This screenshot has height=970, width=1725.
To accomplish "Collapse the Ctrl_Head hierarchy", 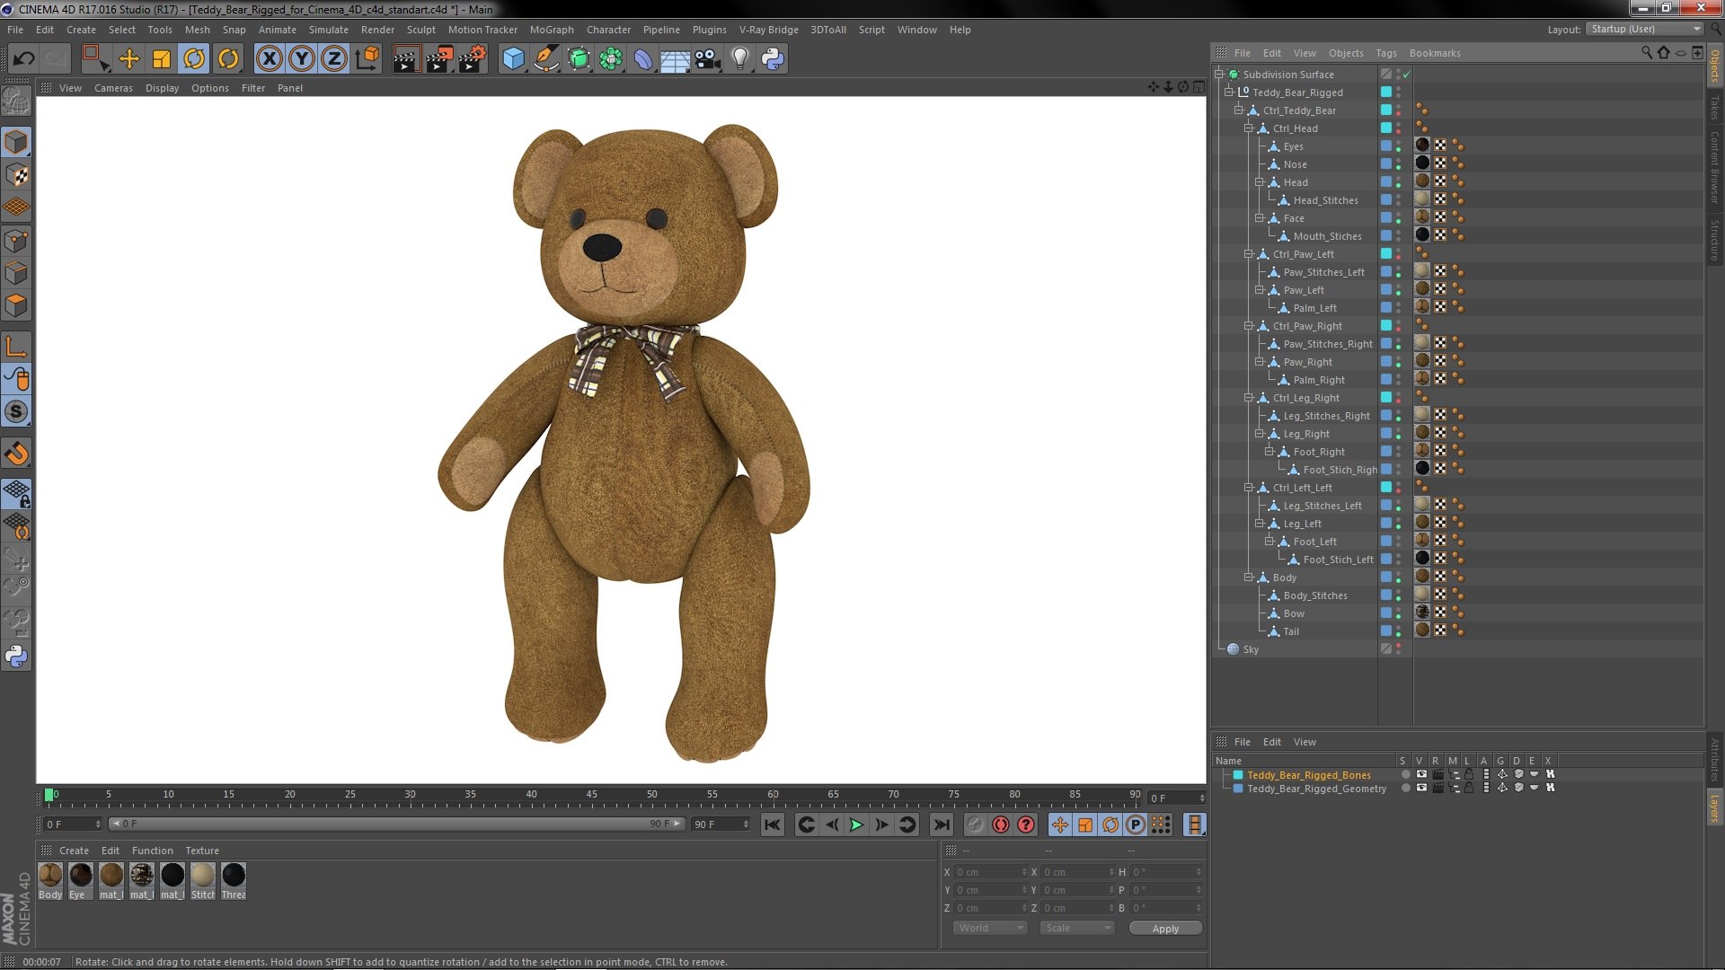I will tap(1249, 128).
